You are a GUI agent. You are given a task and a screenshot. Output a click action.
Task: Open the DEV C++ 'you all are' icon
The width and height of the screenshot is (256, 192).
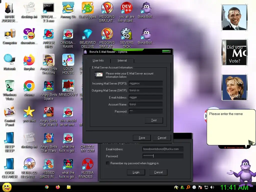click(x=126, y=12)
